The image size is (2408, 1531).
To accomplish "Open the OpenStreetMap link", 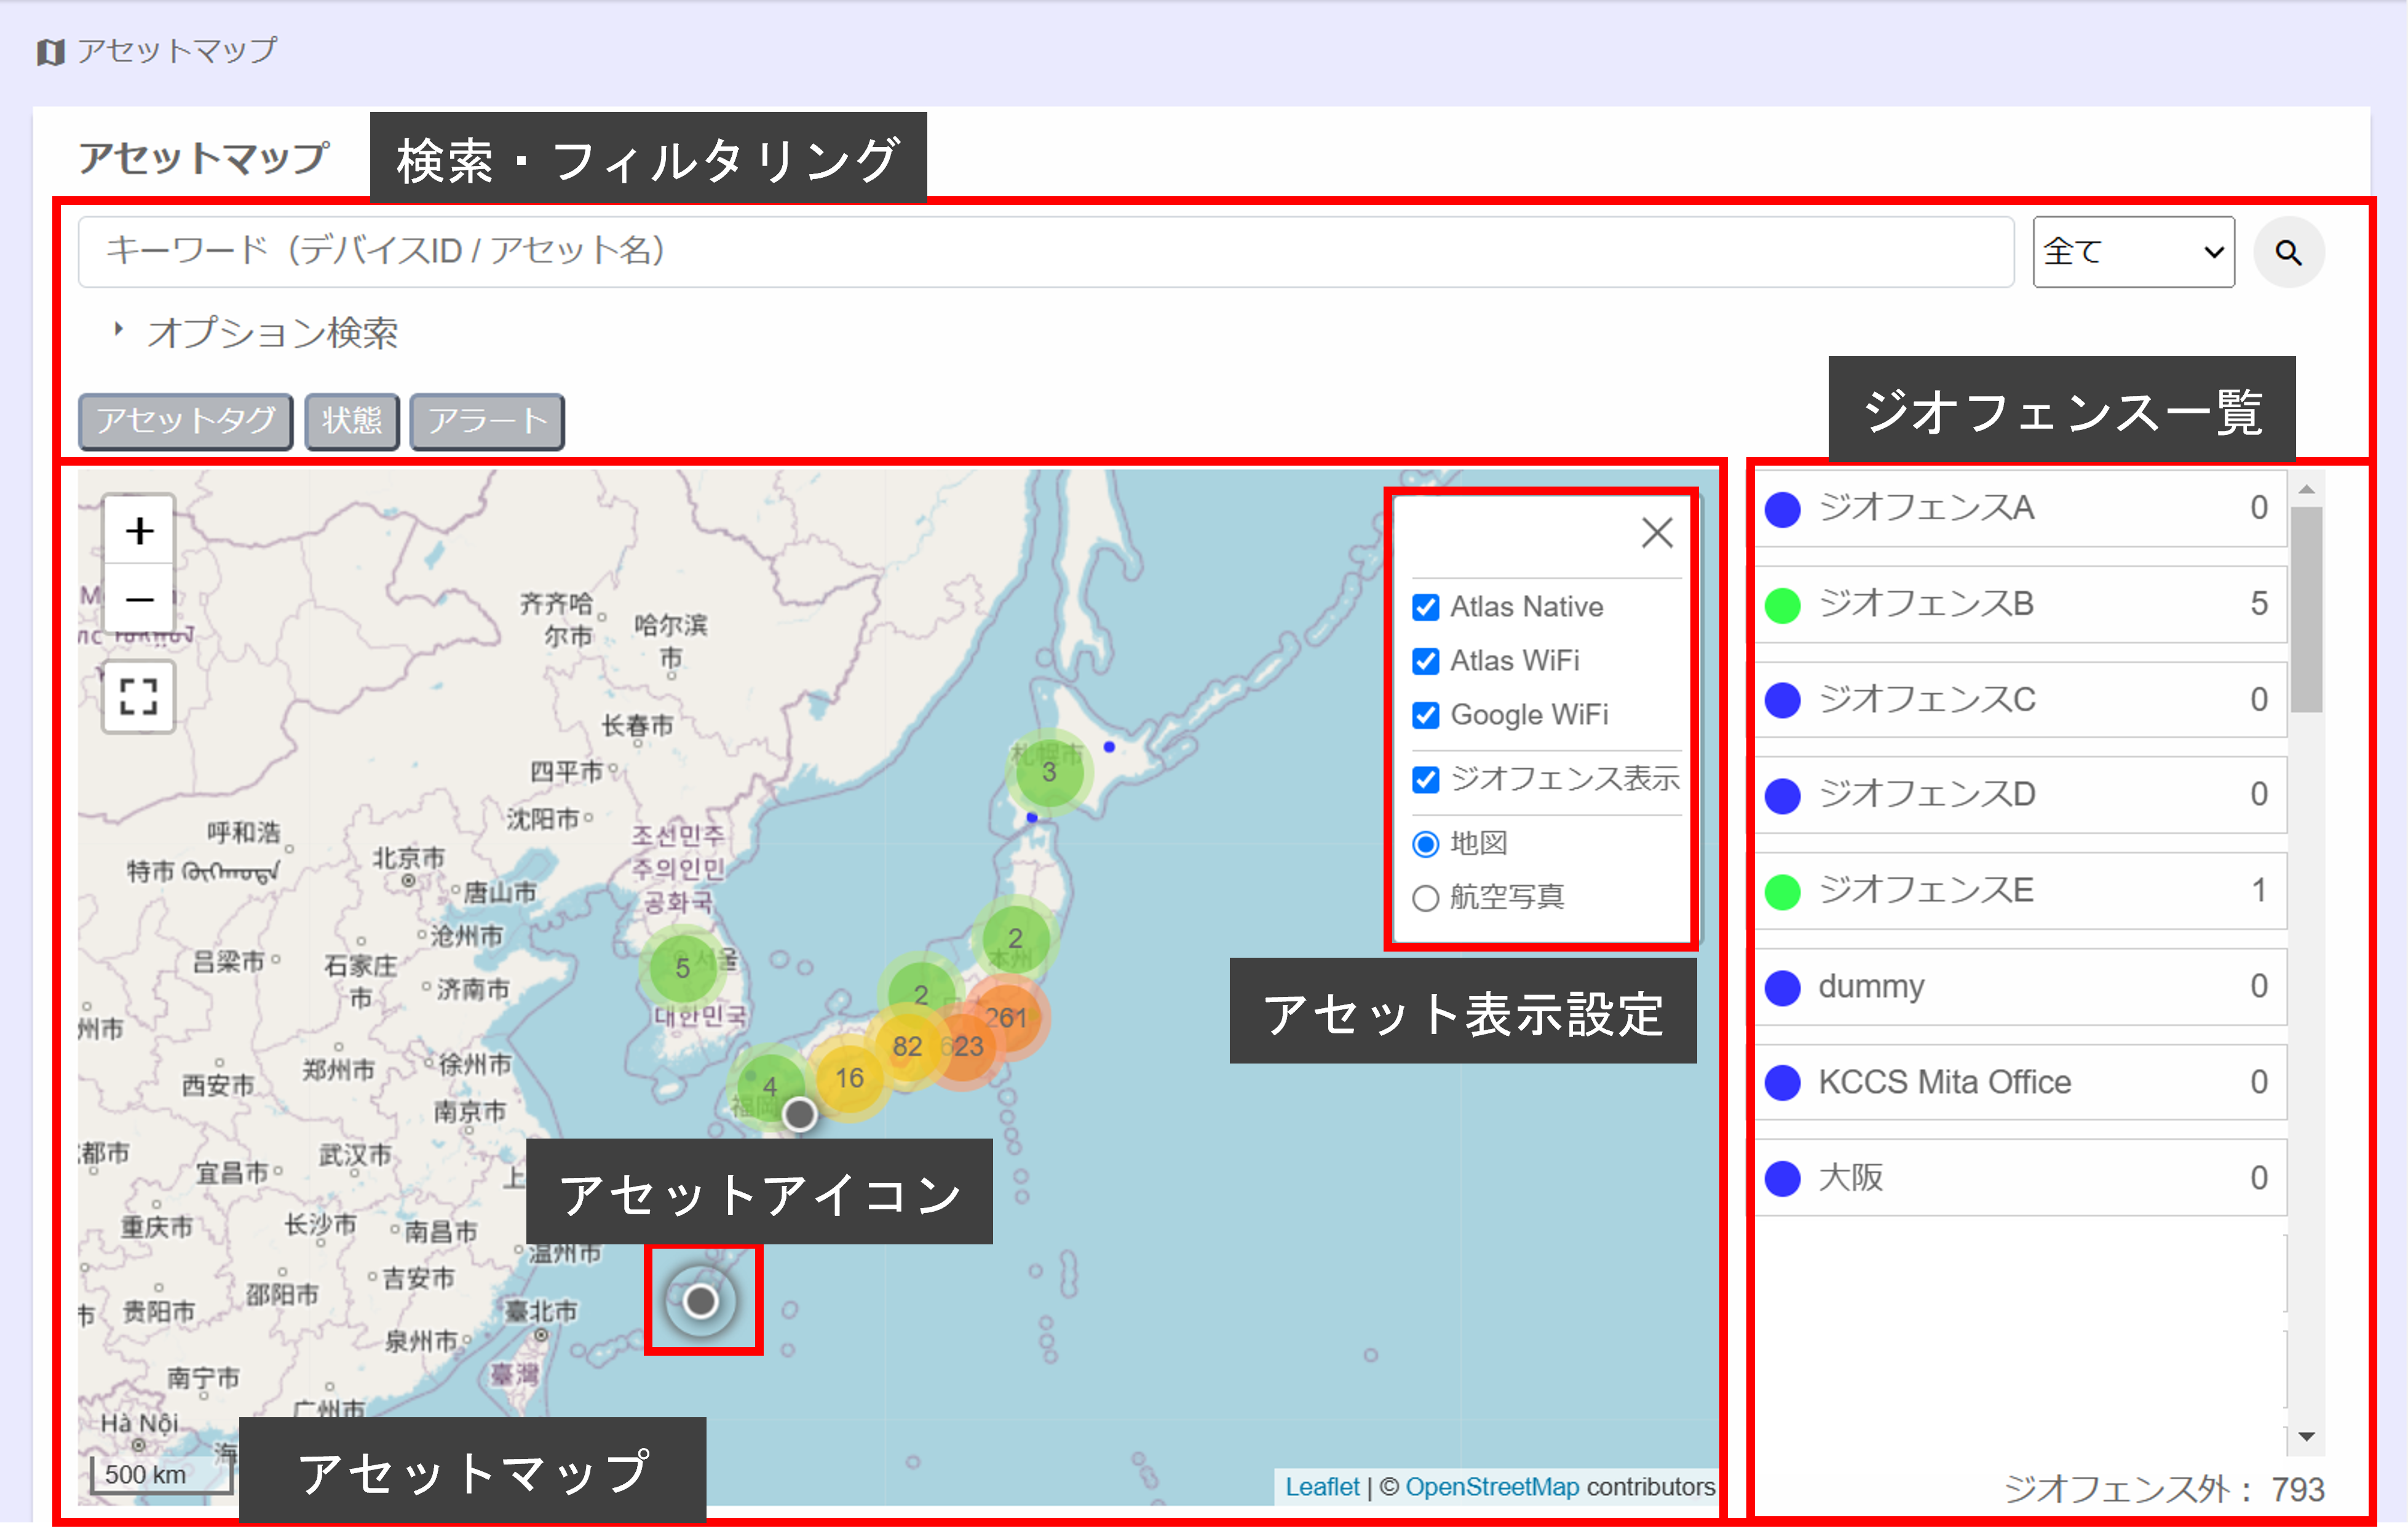I will 1492,1486.
